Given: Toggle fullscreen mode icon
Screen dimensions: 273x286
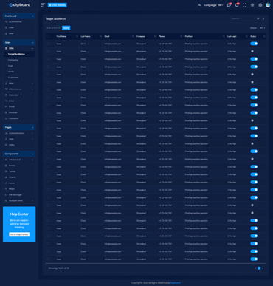Looking at the screenshot, I should click(x=244, y=5).
